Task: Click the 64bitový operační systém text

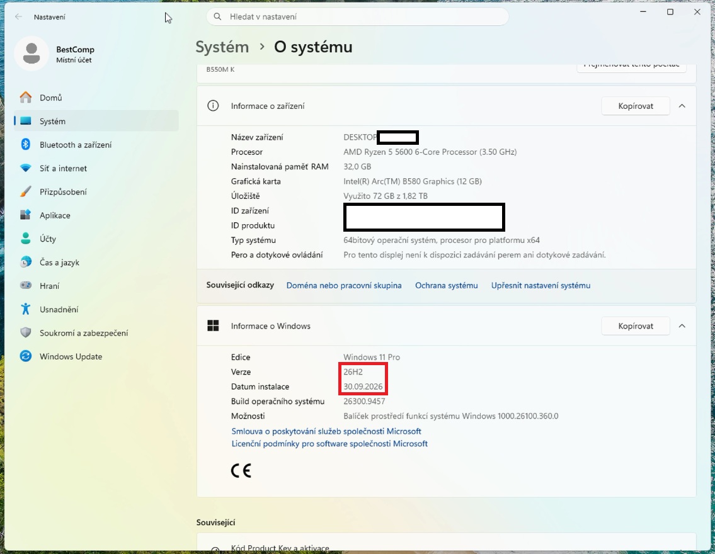Action: pyautogui.click(x=442, y=240)
